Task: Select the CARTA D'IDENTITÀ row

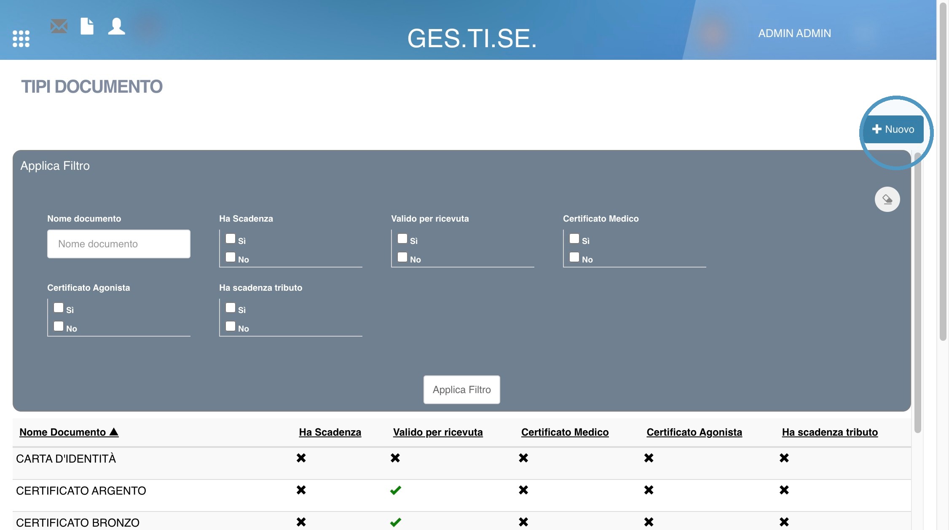Action: pyautogui.click(x=462, y=463)
